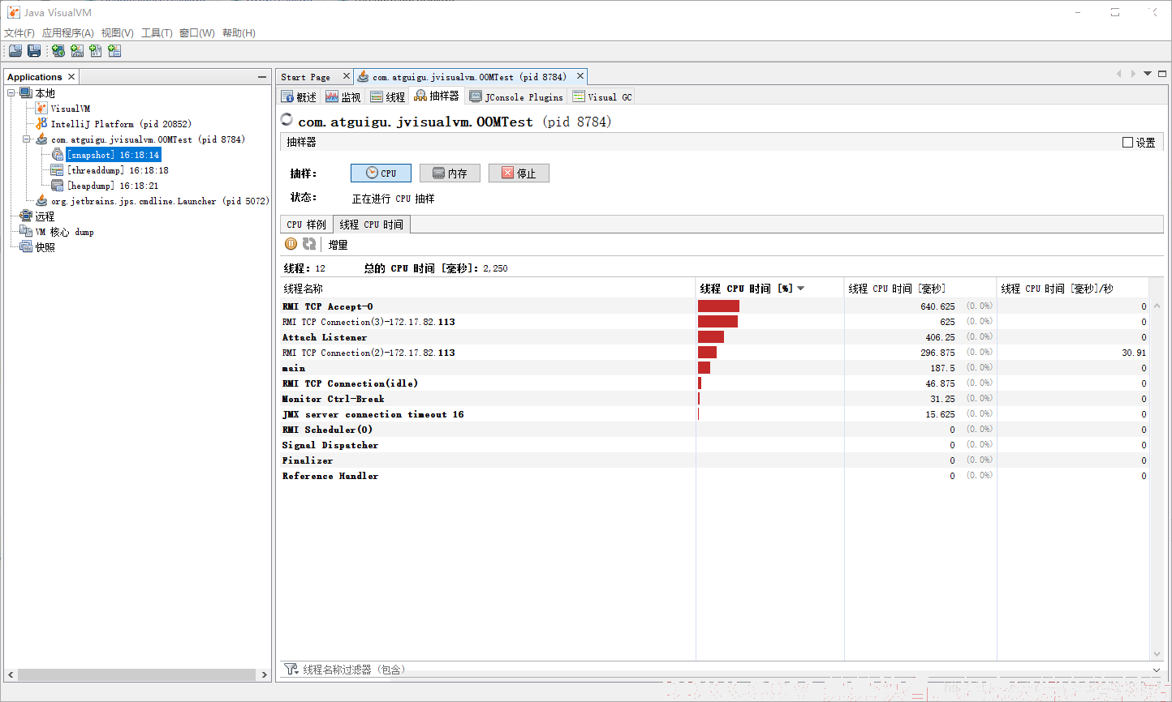Select the Reference Handler thread row

(715, 476)
